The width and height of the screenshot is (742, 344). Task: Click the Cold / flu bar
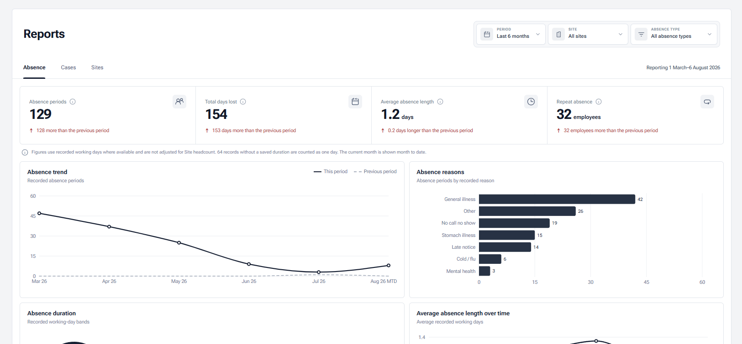coord(490,259)
